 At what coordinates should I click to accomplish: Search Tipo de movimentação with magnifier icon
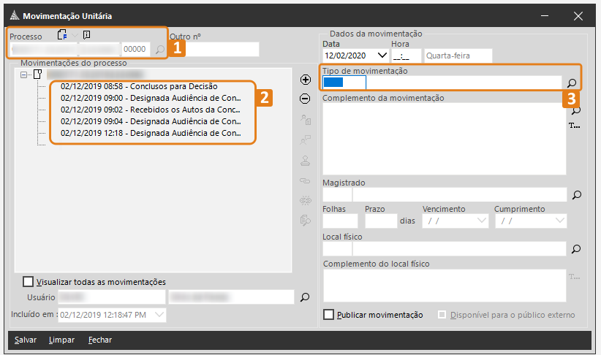pyautogui.click(x=572, y=83)
